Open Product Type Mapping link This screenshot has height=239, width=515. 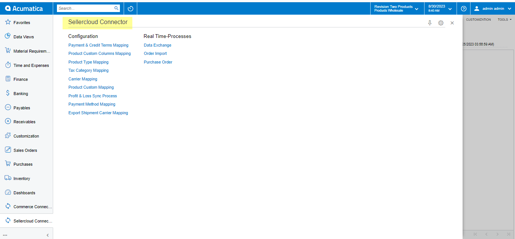[x=88, y=62]
